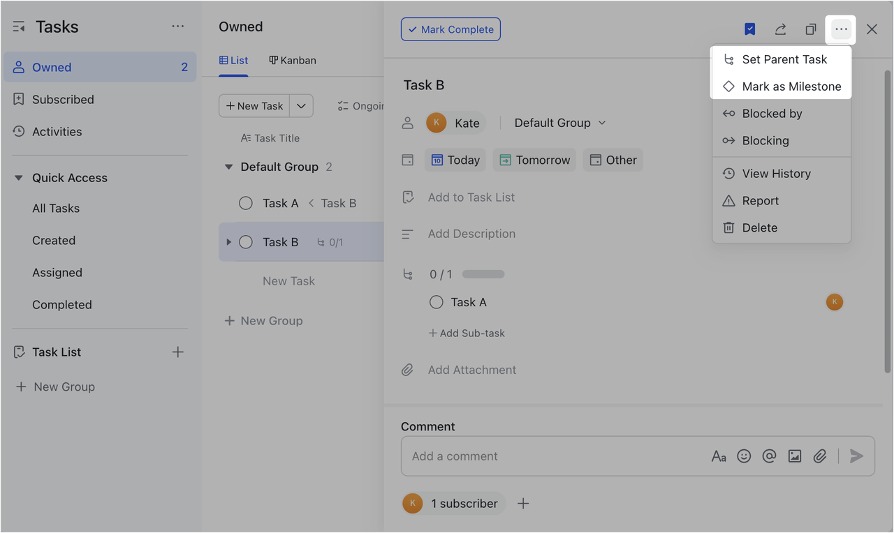Choose Set Parent Task menu item
Screen dimensions: 894x533
pos(782,59)
